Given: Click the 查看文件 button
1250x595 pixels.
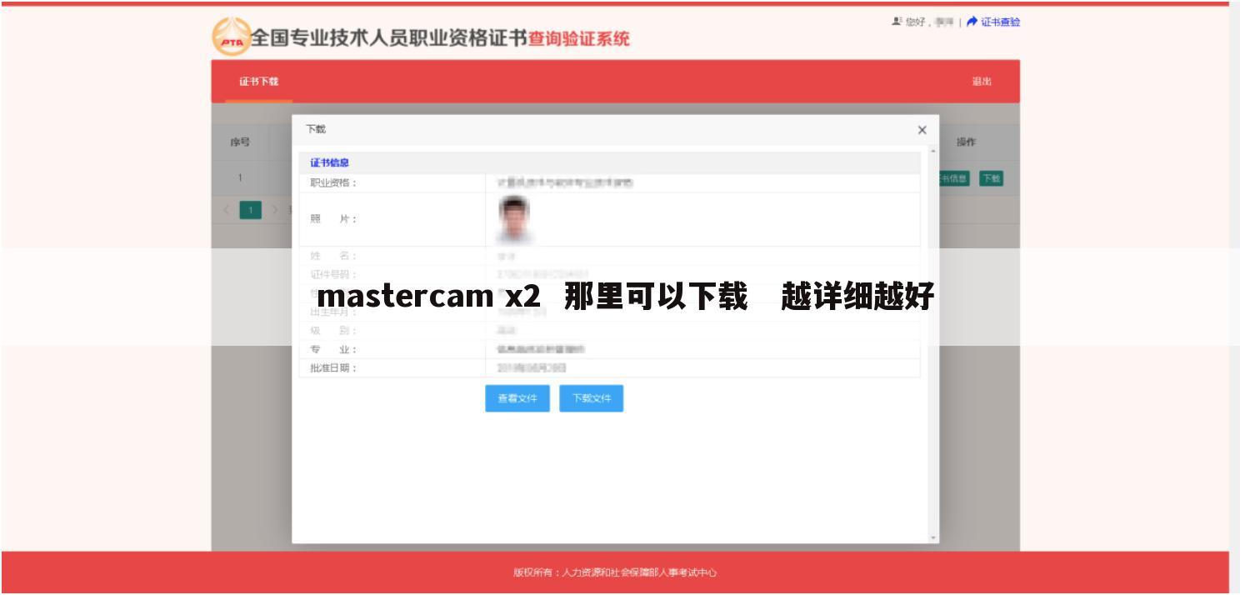Looking at the screenshot, I should [x=517, y=398].
